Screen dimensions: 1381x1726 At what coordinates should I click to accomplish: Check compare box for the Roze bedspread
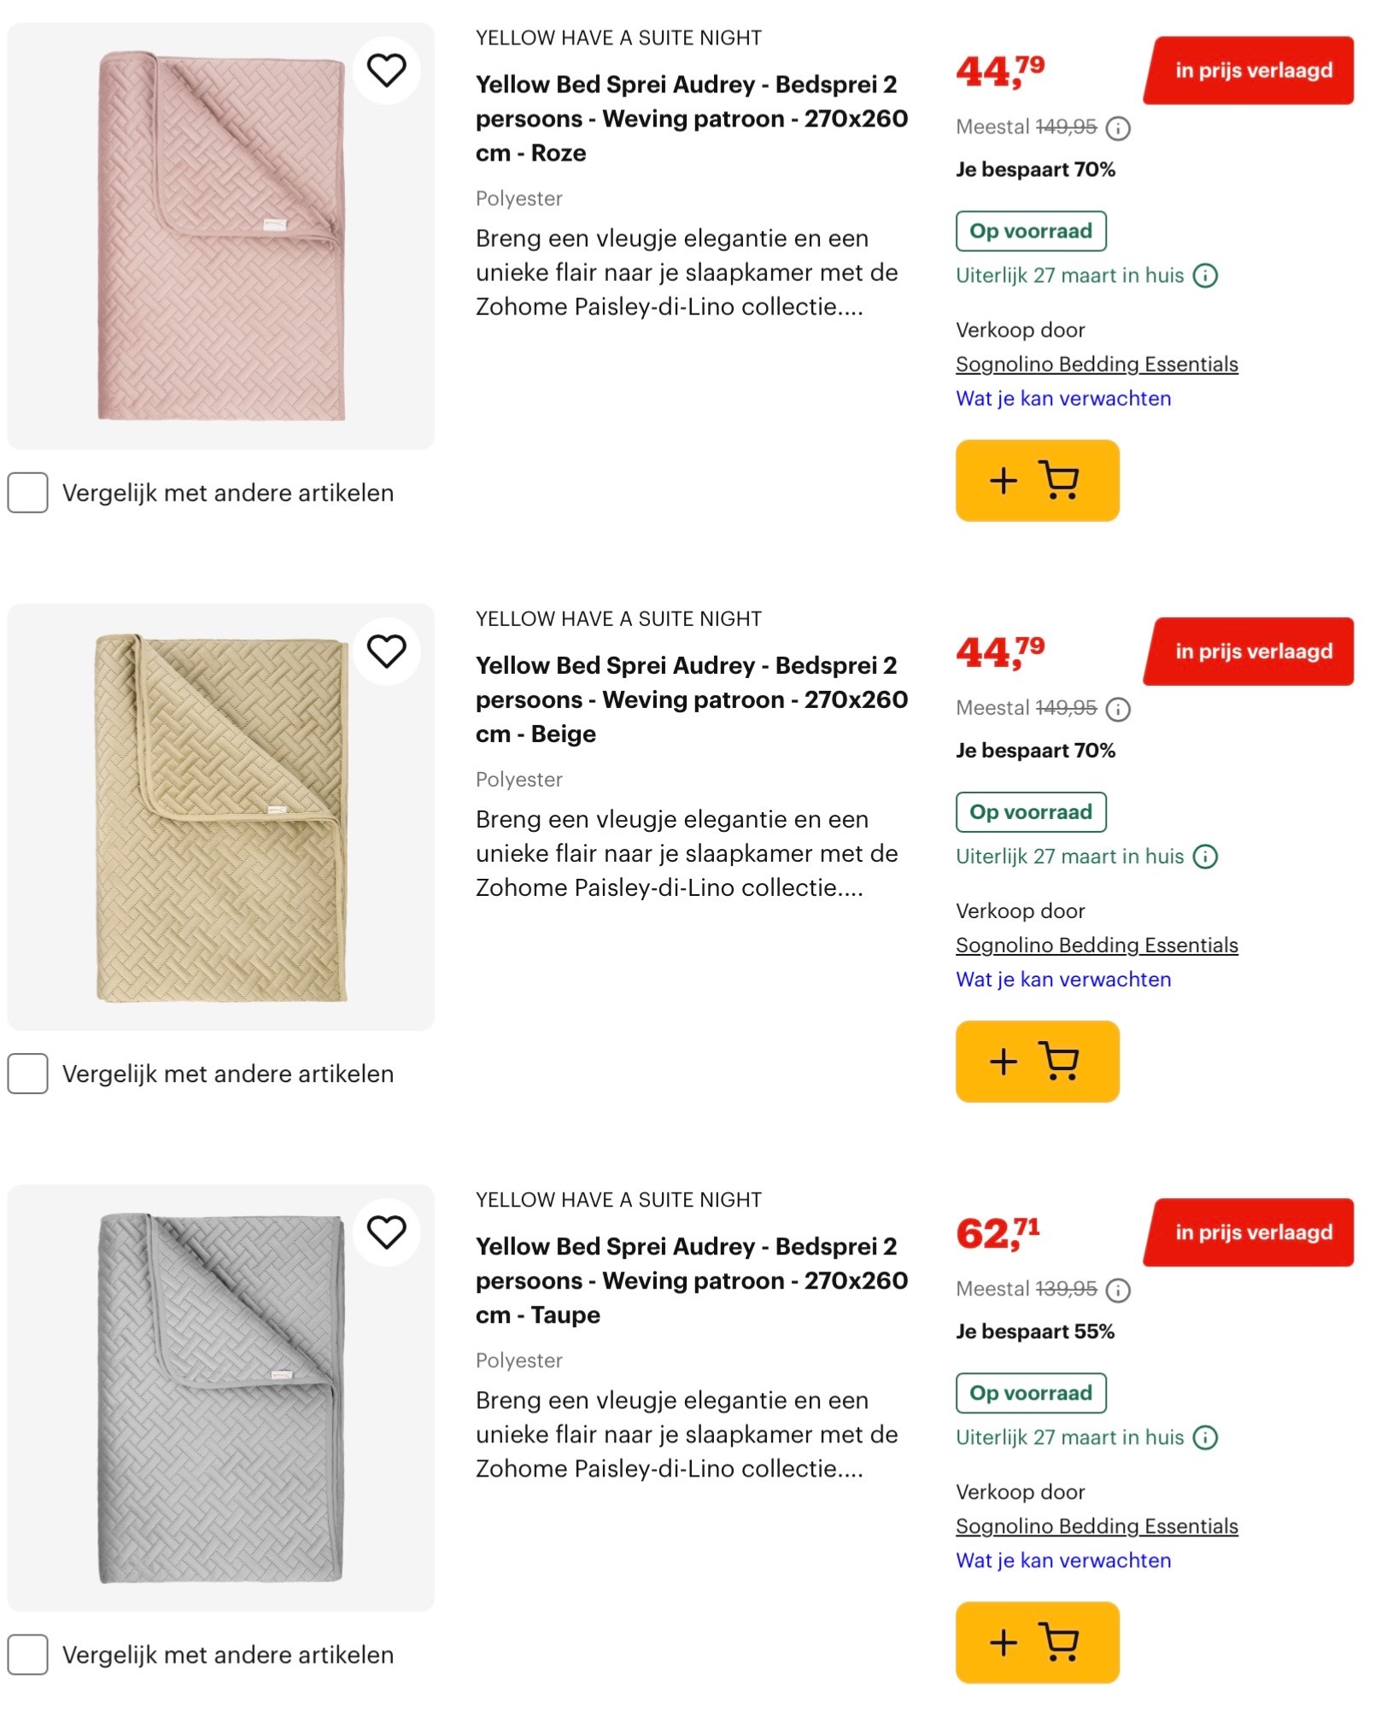pos(28,493)
